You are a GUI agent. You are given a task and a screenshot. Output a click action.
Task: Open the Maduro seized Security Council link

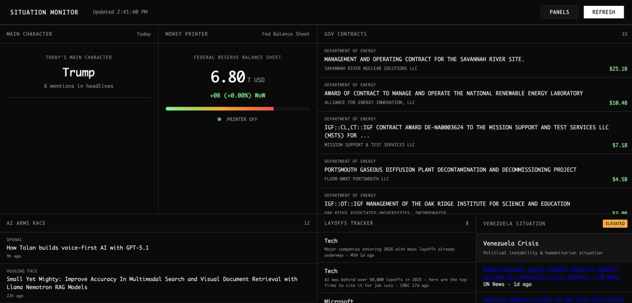551,272
